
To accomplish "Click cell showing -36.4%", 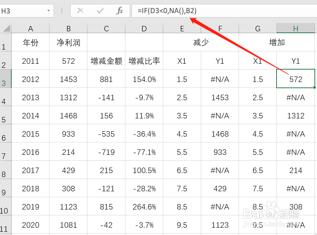I will coord(144,134).
